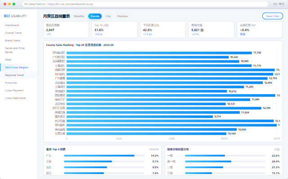Click the green window maximize button
The image size is (288, 179).
pos(14,4)
